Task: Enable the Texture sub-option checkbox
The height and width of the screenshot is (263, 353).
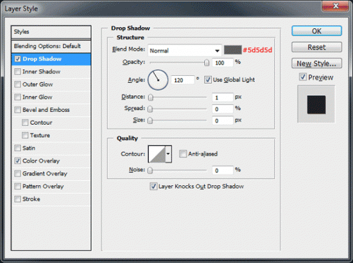Action: (x=25, y=135)
